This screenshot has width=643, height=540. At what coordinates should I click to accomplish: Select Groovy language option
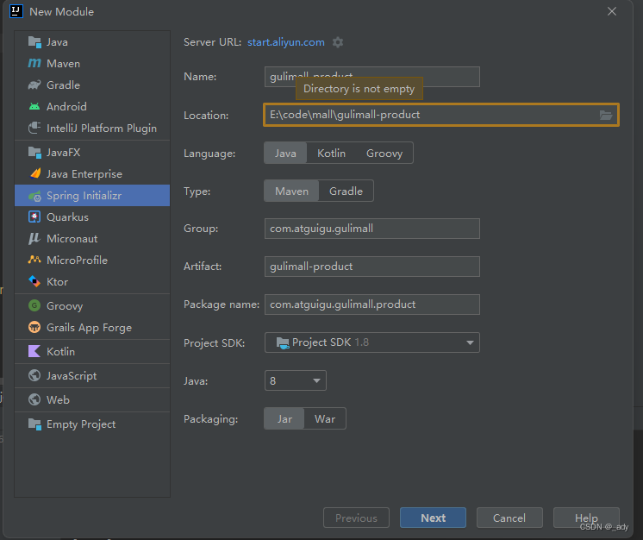point(384,153)
